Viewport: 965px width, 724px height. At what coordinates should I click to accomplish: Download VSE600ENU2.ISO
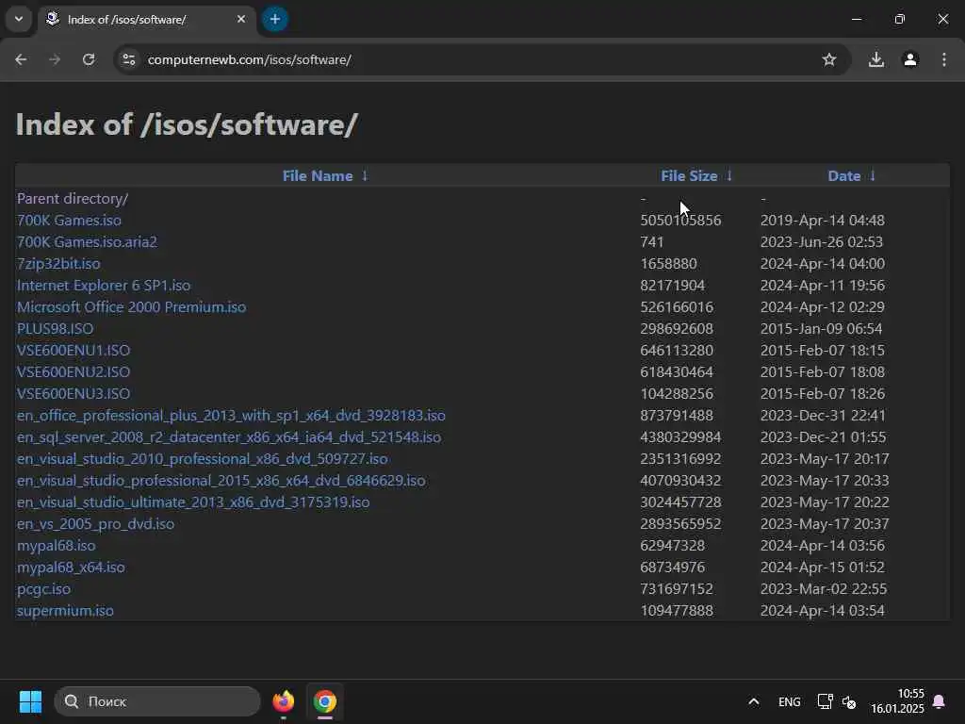pos(74,371)
